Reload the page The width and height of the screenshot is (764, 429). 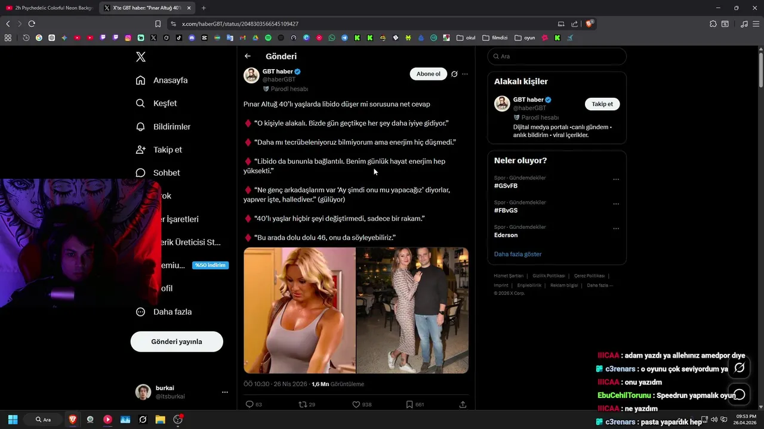coord(32,24)
